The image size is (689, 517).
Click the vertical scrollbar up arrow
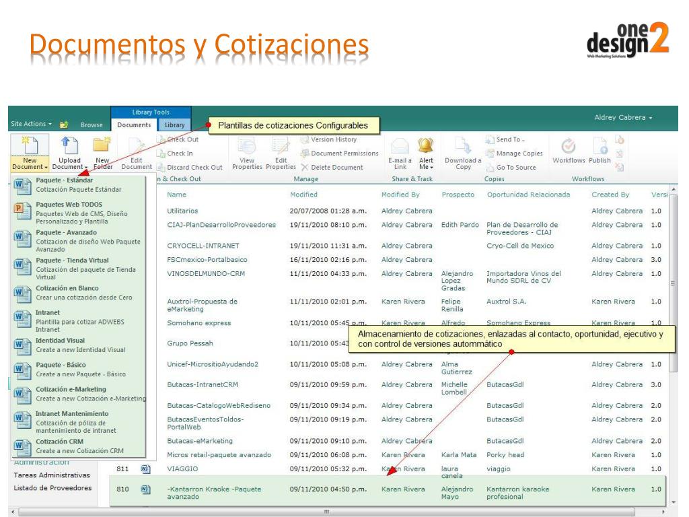[674, 189]
